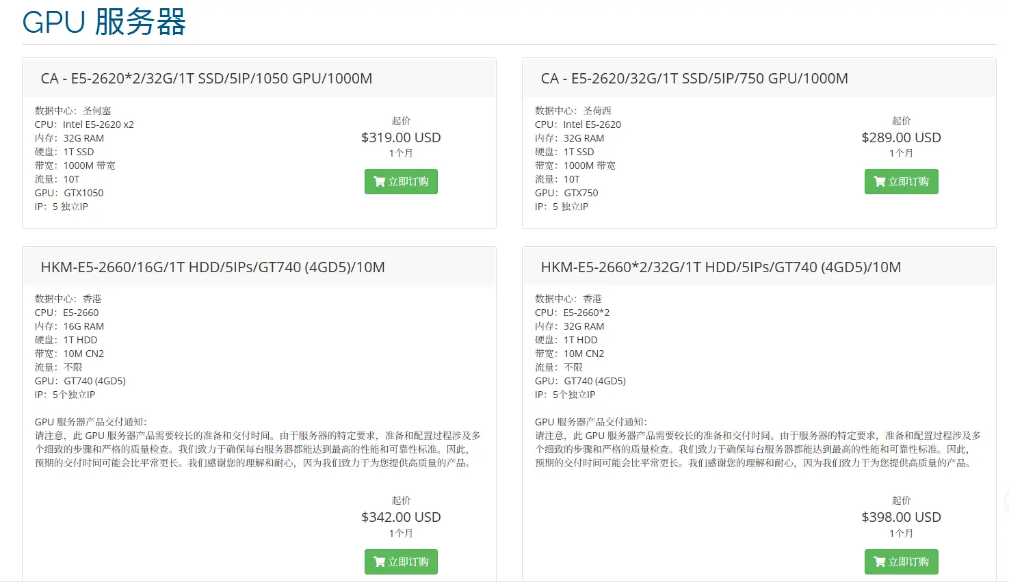The width and height of the screenshot is (1009, 582).
Task: Click the $289.00 USD price
Action: pyautogui.click(x=901, y=137)
